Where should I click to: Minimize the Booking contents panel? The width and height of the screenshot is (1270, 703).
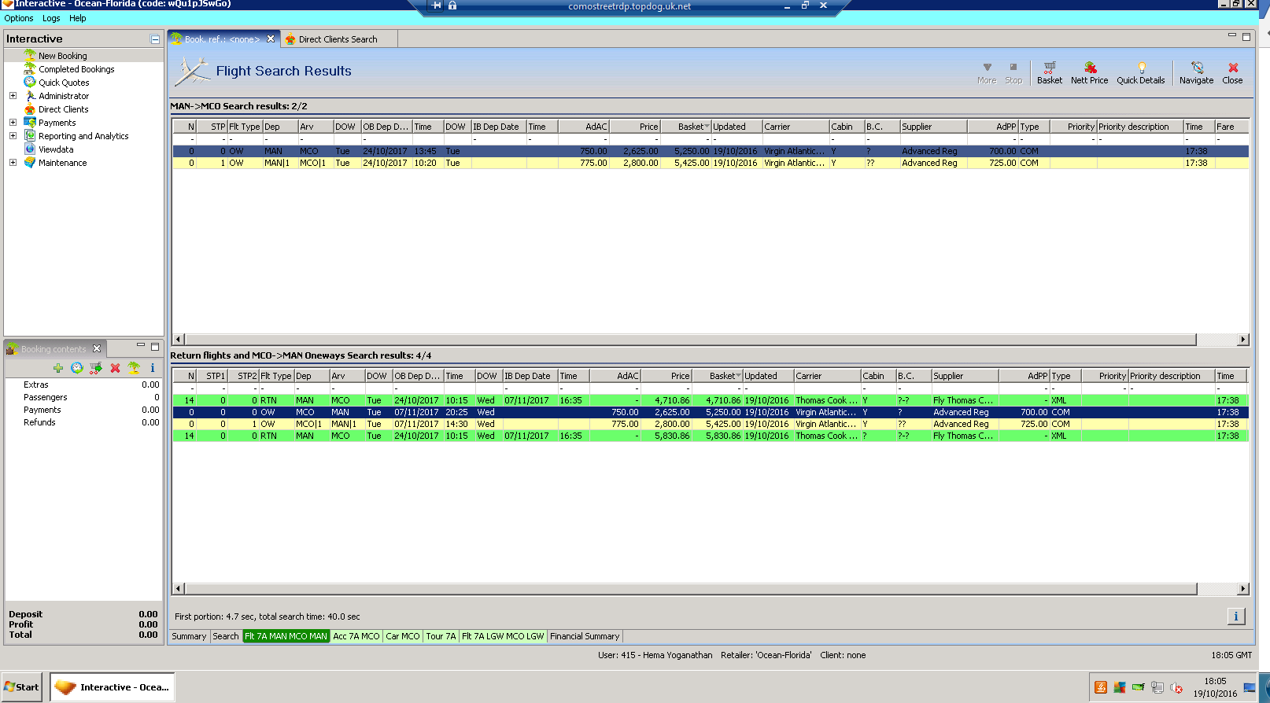[141, 345]
